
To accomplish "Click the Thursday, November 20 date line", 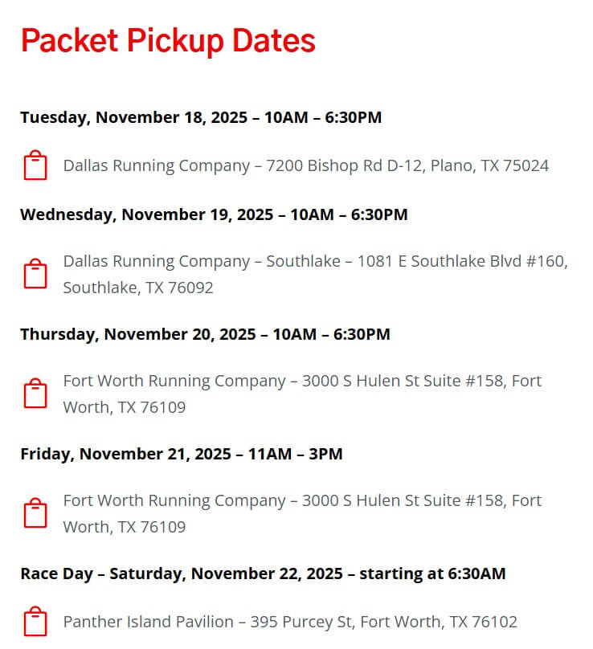I will [x=206, y=334].
